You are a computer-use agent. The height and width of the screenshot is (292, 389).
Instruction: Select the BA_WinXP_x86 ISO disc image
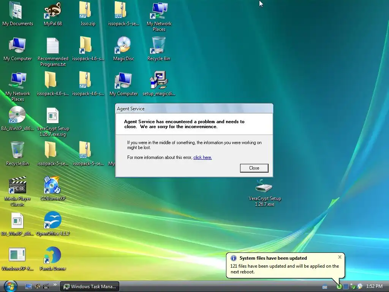tap(17, 119)
